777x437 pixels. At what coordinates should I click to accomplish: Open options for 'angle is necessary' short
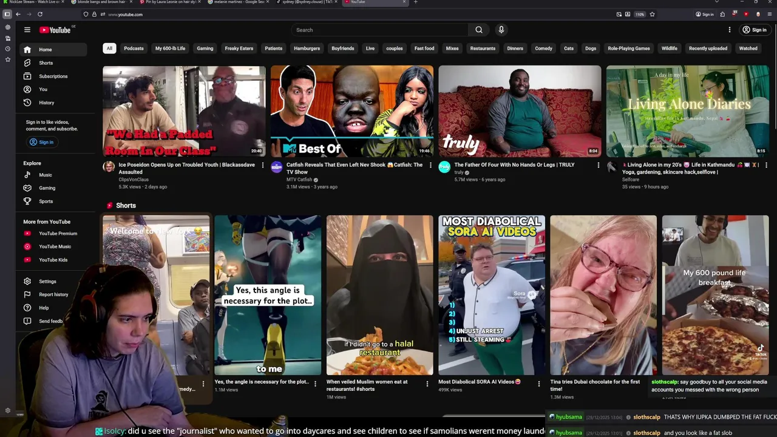click(x=315, y=384)
